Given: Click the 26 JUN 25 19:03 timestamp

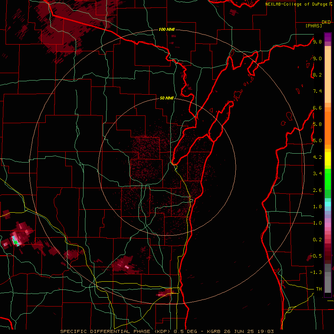Looking at the screenshot, I should [248, 331].
